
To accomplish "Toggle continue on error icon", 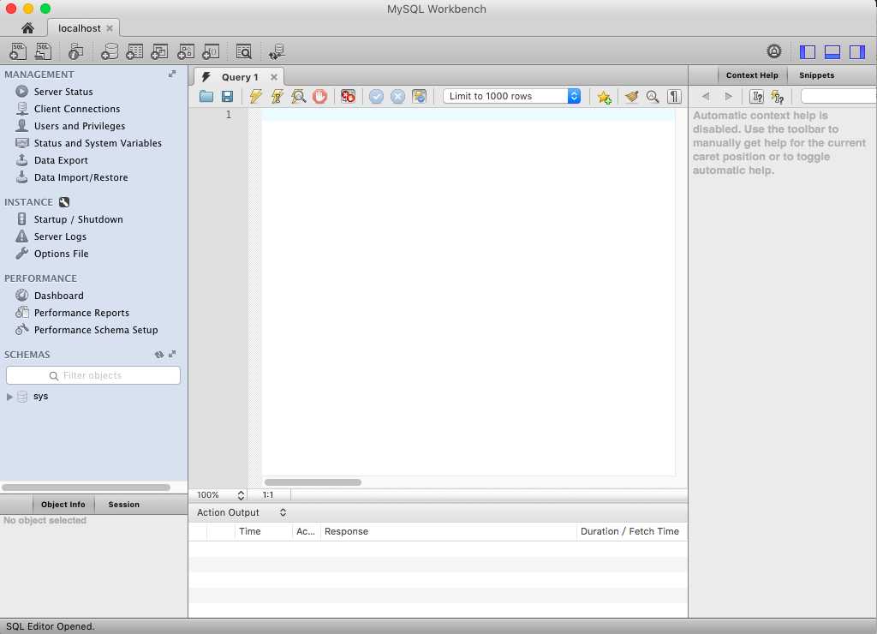I will pos(348,96).
